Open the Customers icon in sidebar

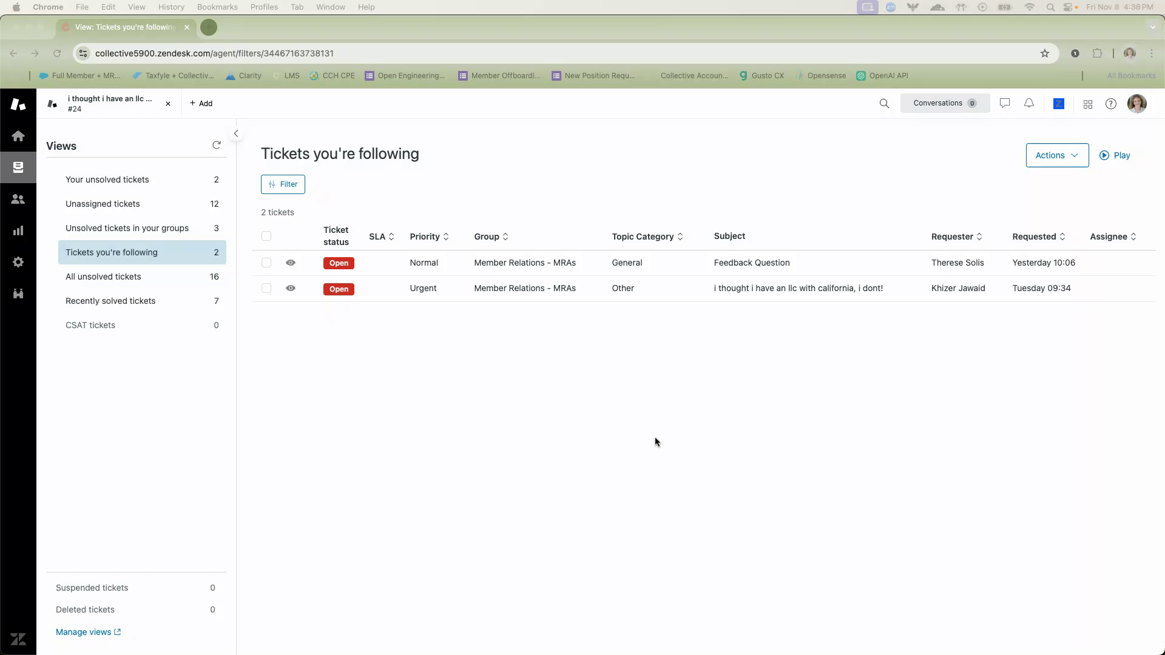click(x=18, y=199)
